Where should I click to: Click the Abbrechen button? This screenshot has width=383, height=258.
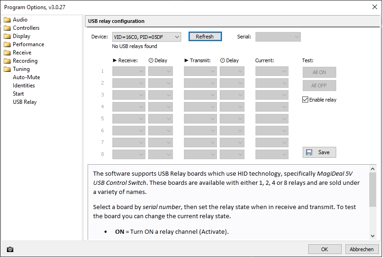point(361,249)
